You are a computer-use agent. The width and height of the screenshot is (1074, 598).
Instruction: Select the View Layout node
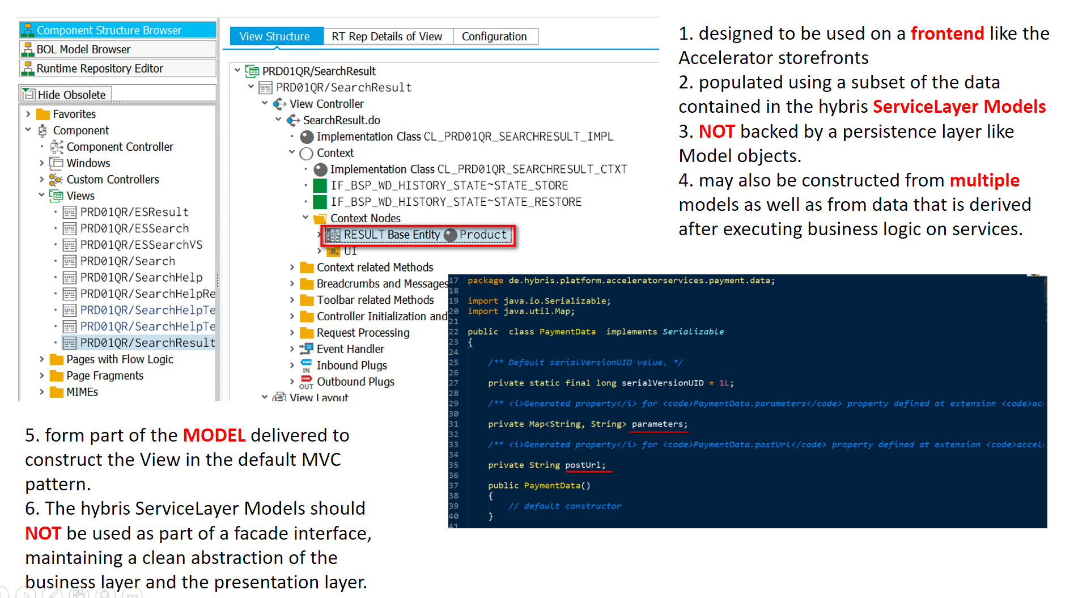(x=319, y=397)
